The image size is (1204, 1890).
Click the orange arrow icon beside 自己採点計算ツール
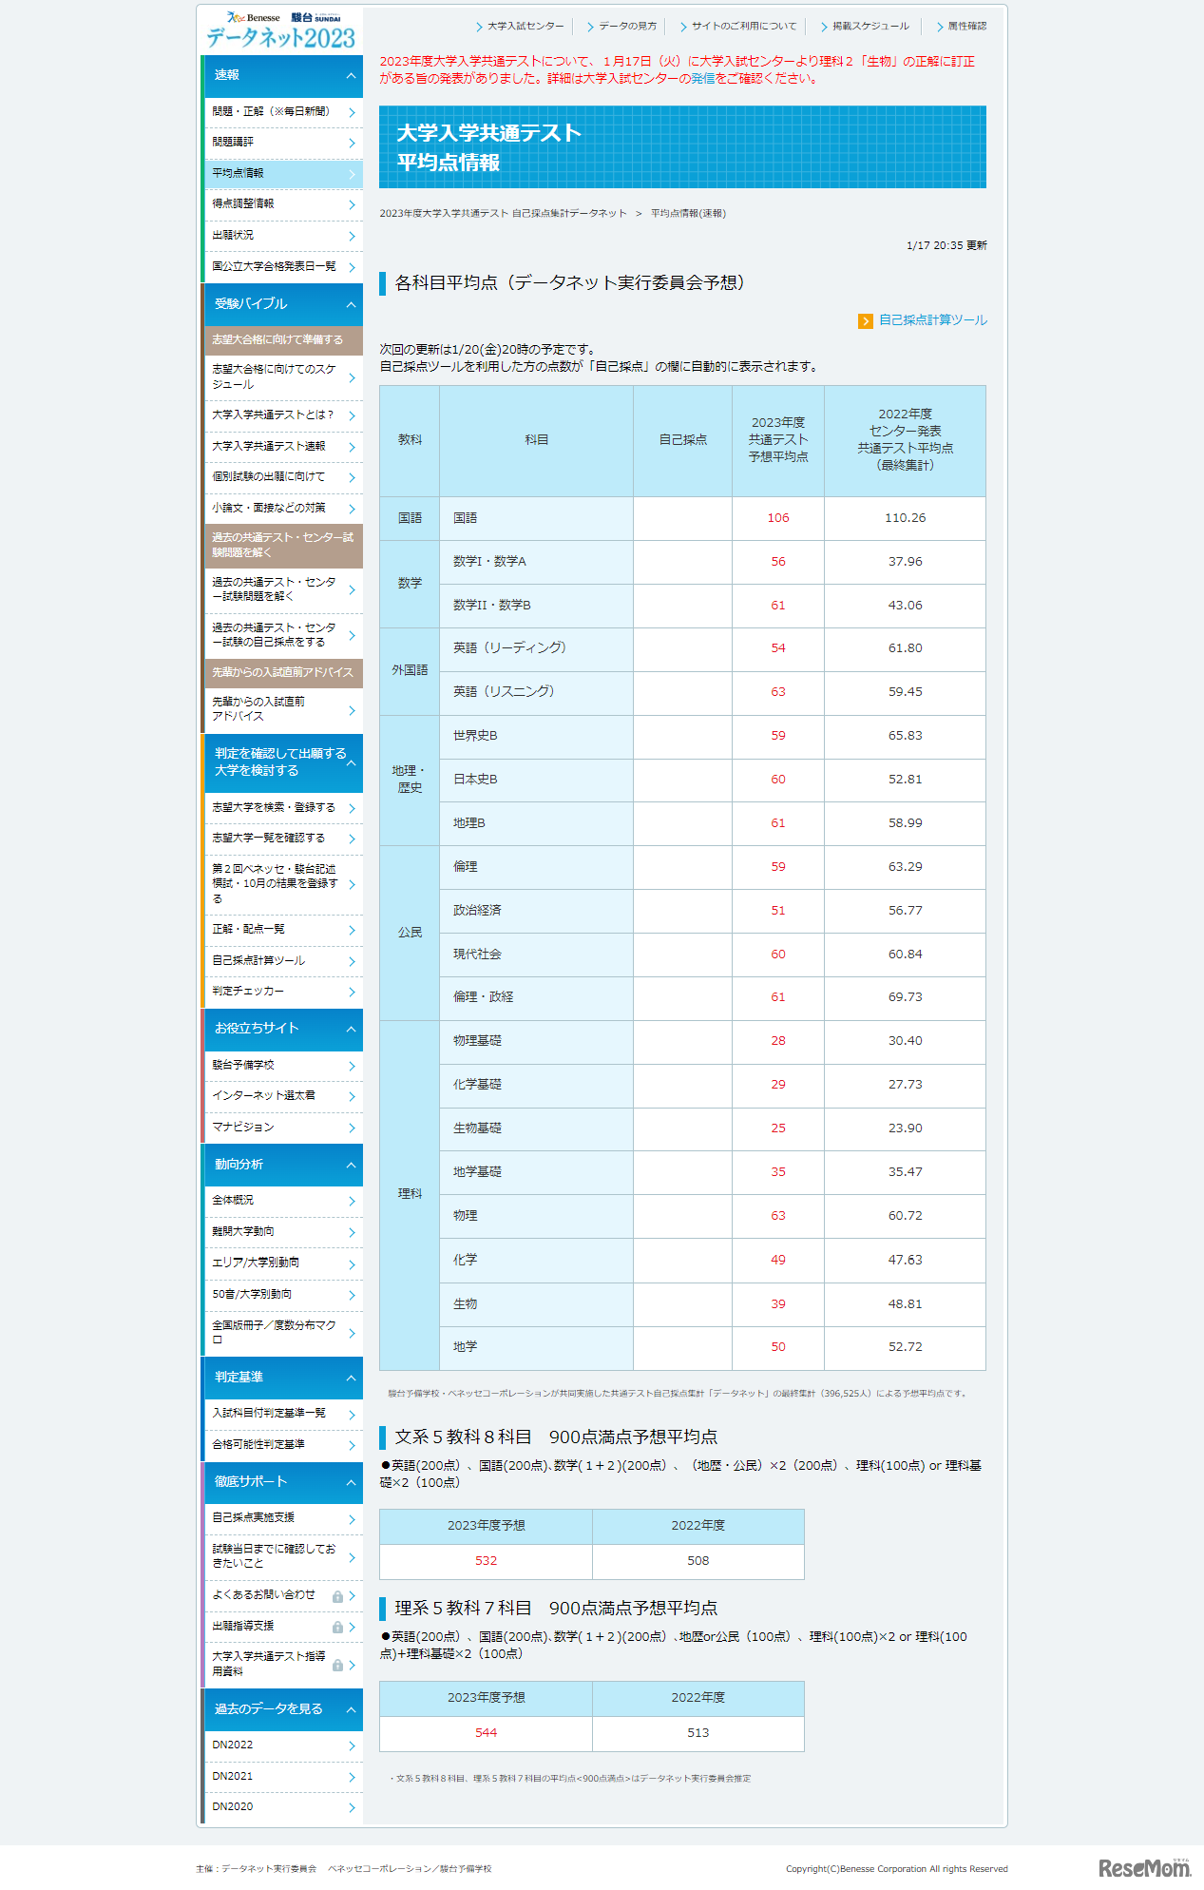pos(865,321)
